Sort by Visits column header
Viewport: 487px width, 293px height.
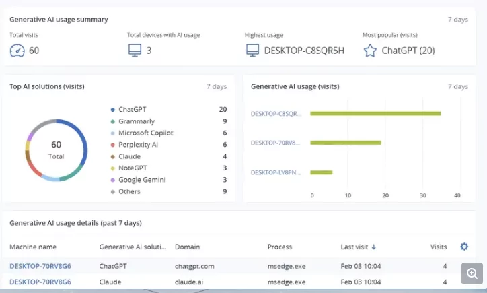coord(439,247)
